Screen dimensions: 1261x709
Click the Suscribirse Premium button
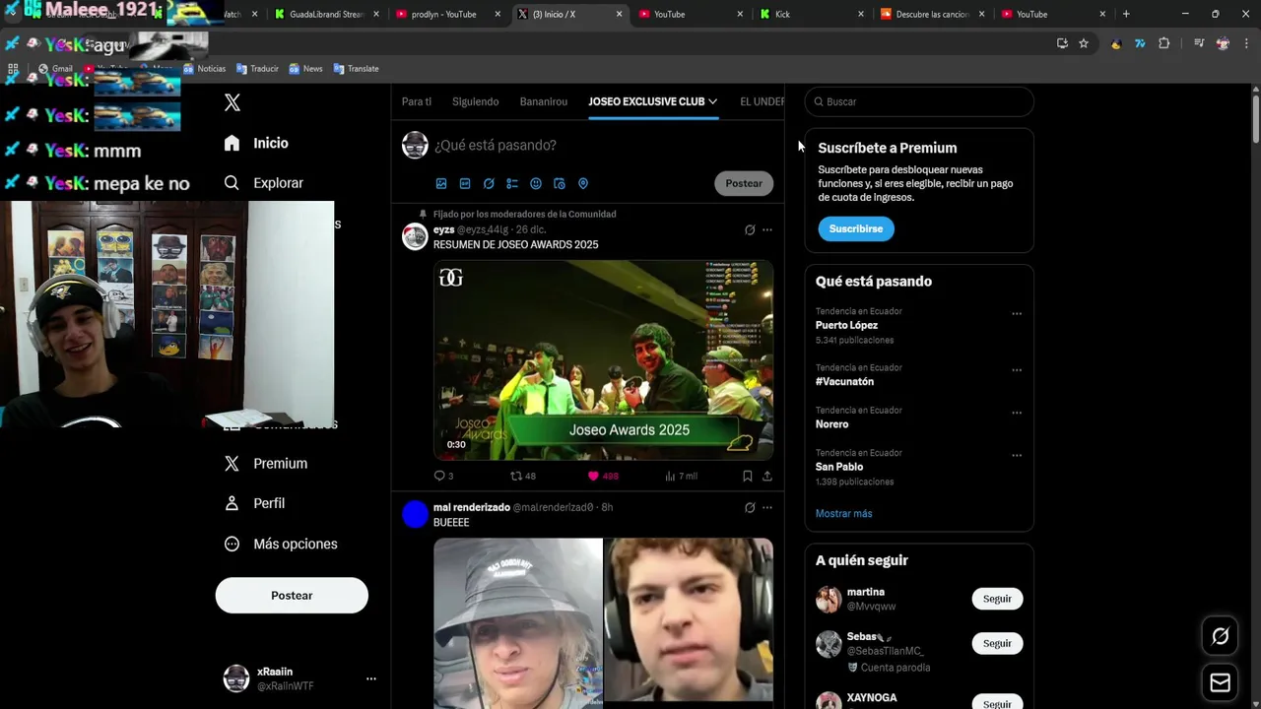tap(856, 228)
